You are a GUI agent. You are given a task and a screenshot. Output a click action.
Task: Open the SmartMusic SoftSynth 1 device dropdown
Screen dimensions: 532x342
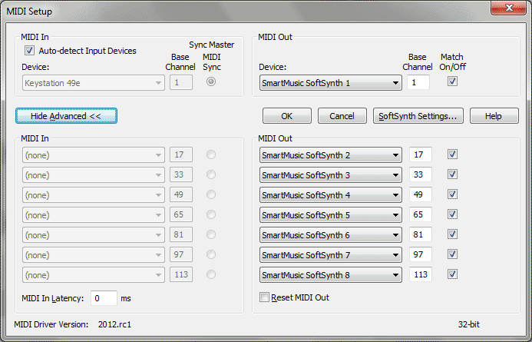tap(330, 83)
